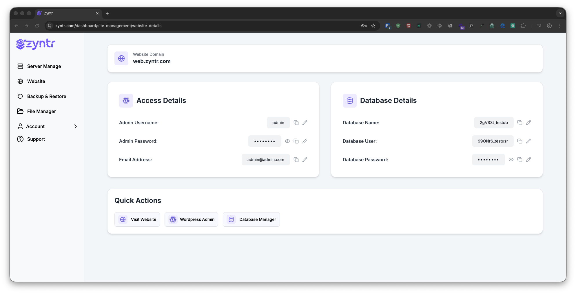Copy the Admin Password
This screenshot has height=294, width=576.
296,141
